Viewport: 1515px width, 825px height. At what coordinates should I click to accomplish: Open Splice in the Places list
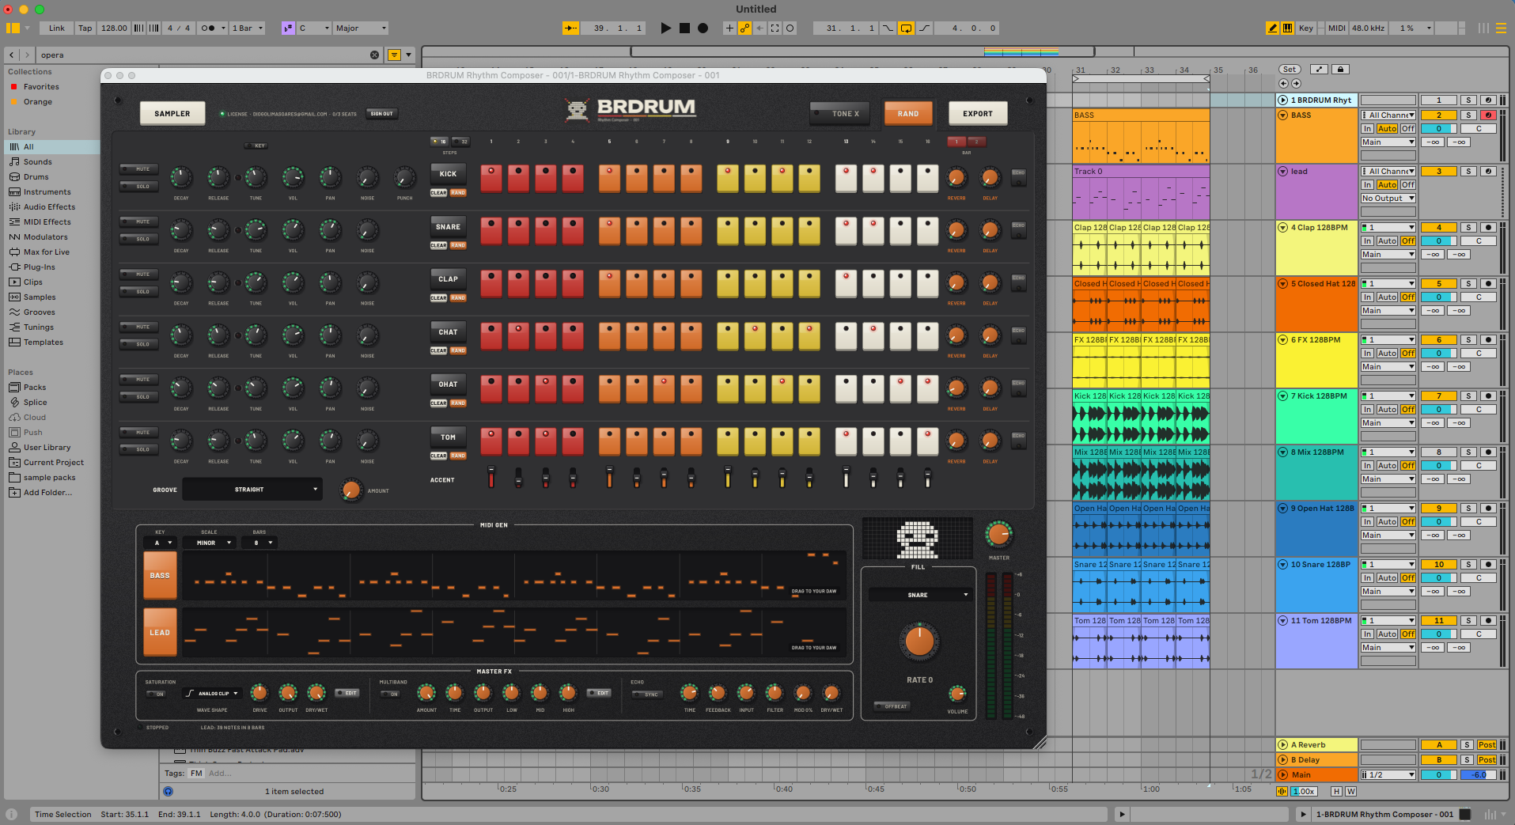pyautogui.click(x=35, y=402)
